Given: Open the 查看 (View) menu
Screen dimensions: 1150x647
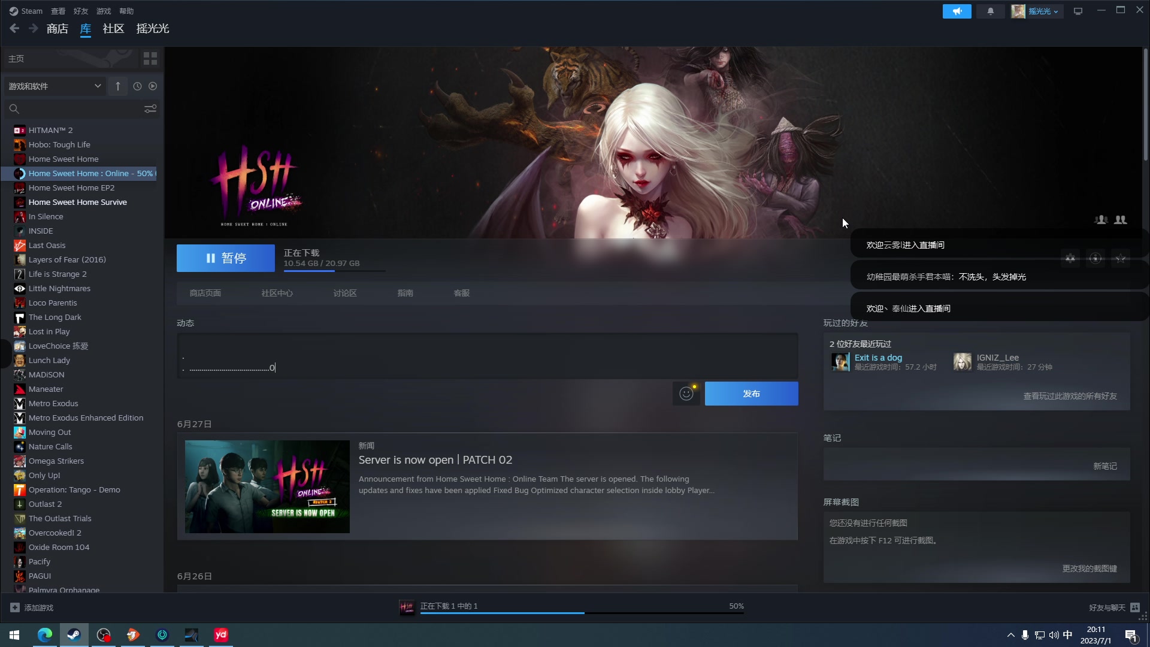Looking at the screenshot, I should point(58,11).
